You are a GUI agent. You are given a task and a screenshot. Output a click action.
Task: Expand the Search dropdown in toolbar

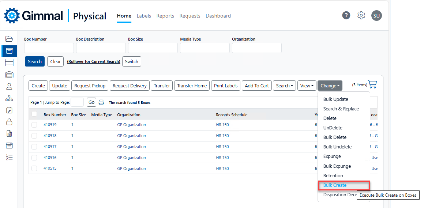click(x=284, y=86)
